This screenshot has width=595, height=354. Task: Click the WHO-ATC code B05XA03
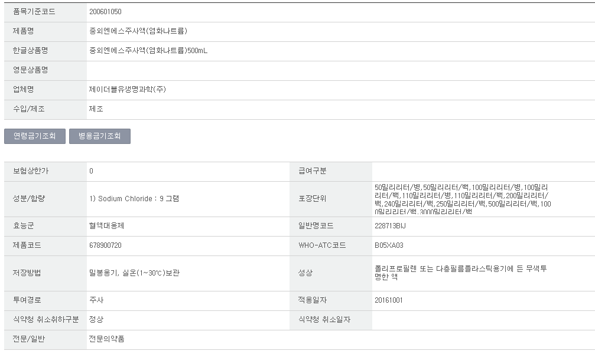[389, 245]
